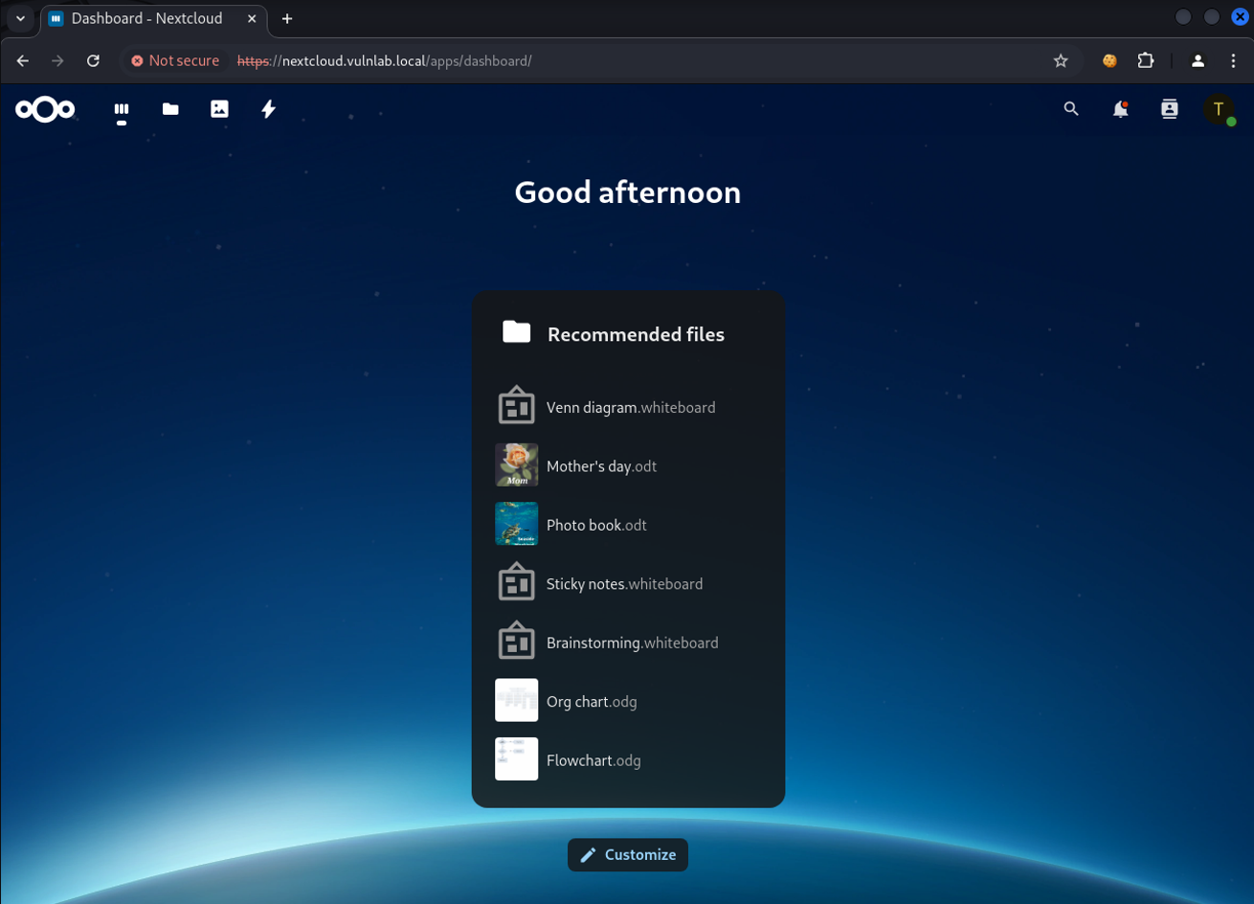
Task: Open the Photos app icon
Action: [x=219, y=109]
